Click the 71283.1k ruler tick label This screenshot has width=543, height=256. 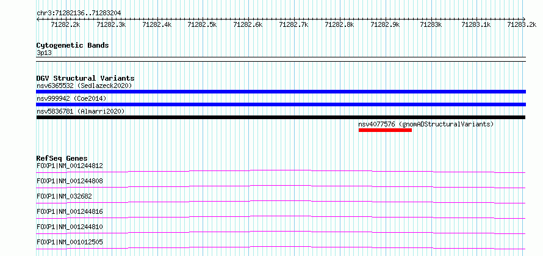(476, 24)
